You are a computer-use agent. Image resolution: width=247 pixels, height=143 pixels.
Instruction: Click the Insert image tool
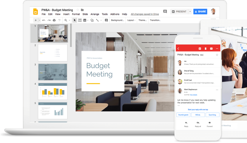pos(85,20)
